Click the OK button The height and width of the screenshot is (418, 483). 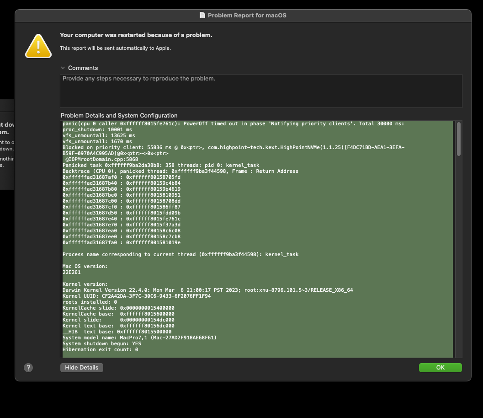440,367
